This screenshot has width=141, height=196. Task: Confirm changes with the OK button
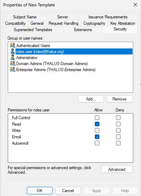[39, 190]
